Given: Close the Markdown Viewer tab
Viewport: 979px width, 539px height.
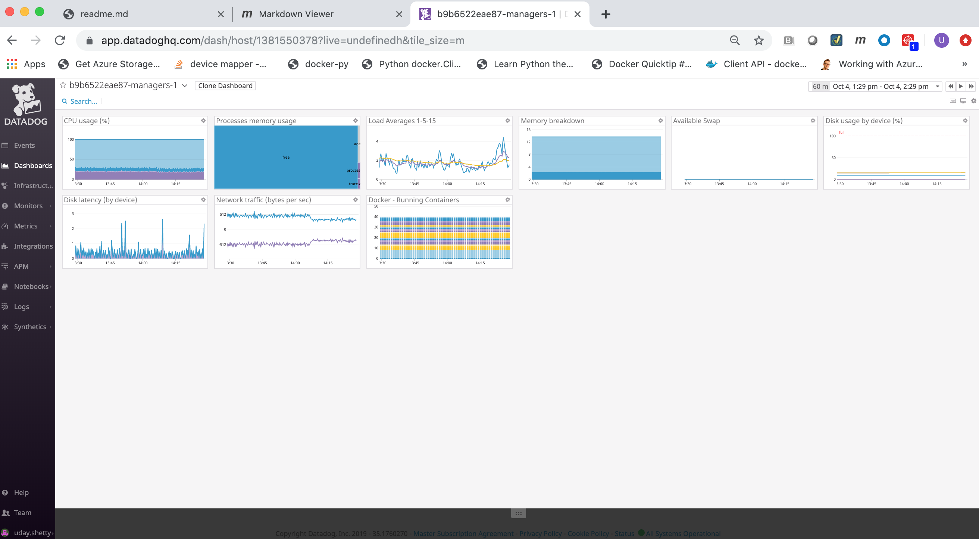Looking at the screenshot, I should tap(399, 14).
